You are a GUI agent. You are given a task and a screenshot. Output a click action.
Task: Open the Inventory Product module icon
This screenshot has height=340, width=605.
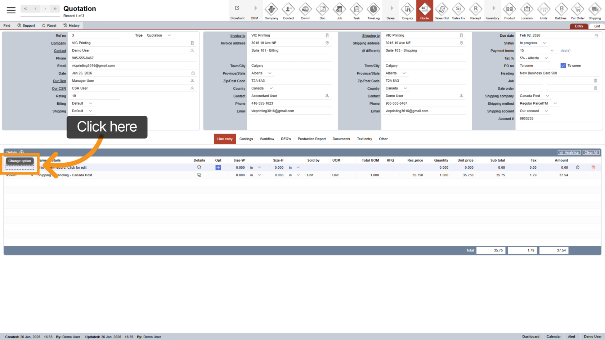tap(509, 9)
